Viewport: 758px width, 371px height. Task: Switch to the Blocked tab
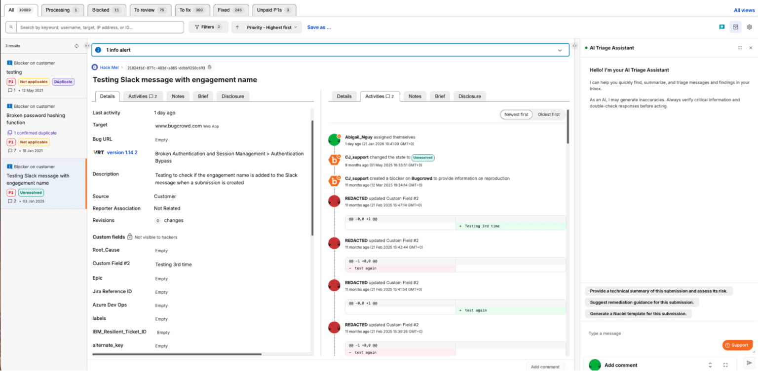pyautogui.click(x=106, y=10)
